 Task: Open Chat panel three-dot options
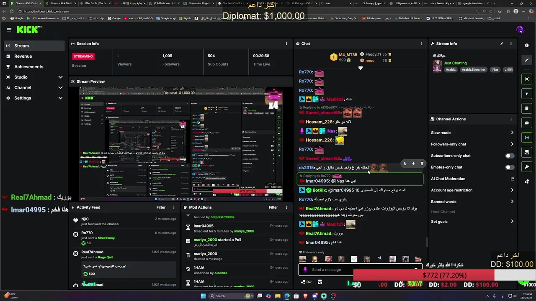421,43
